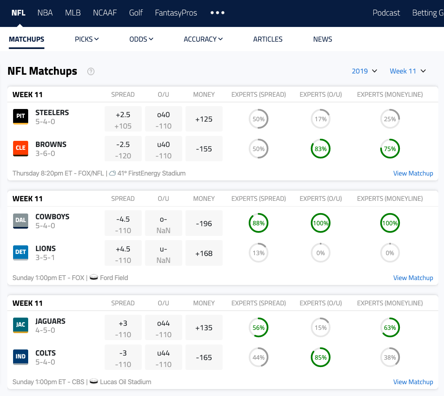Select the NFL tab in top navigation

(x=18, y=13)
